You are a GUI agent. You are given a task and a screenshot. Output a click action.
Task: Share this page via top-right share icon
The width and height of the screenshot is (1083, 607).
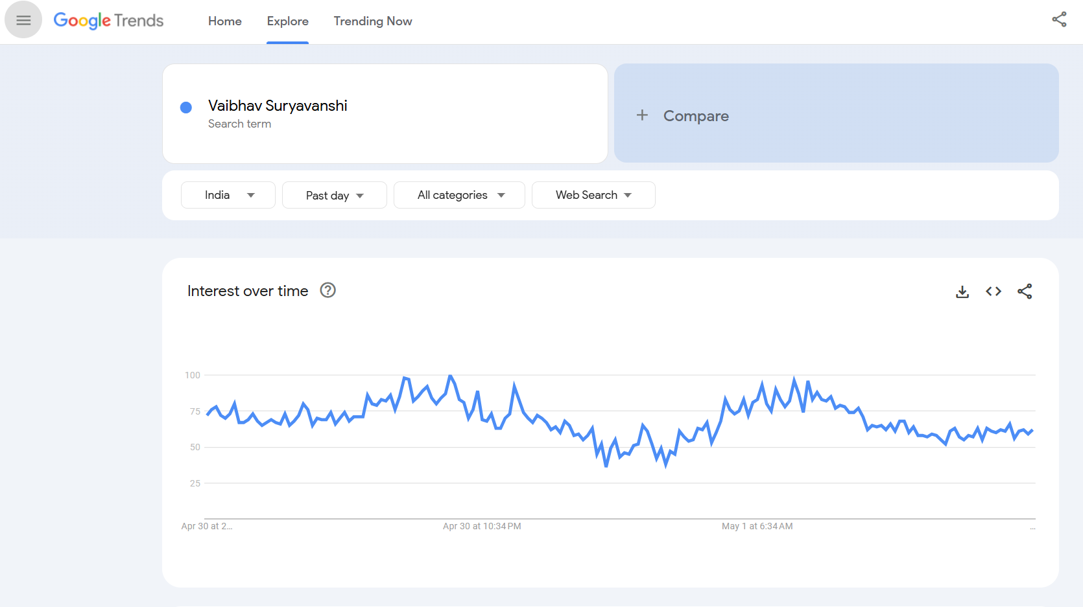pyautogui.click(x=1059, y=19)
